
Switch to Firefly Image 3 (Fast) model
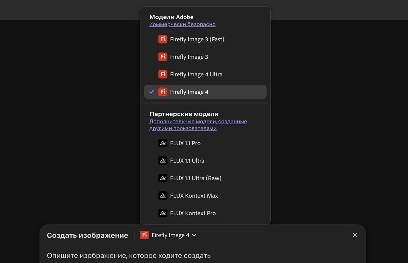click(197, 39)
